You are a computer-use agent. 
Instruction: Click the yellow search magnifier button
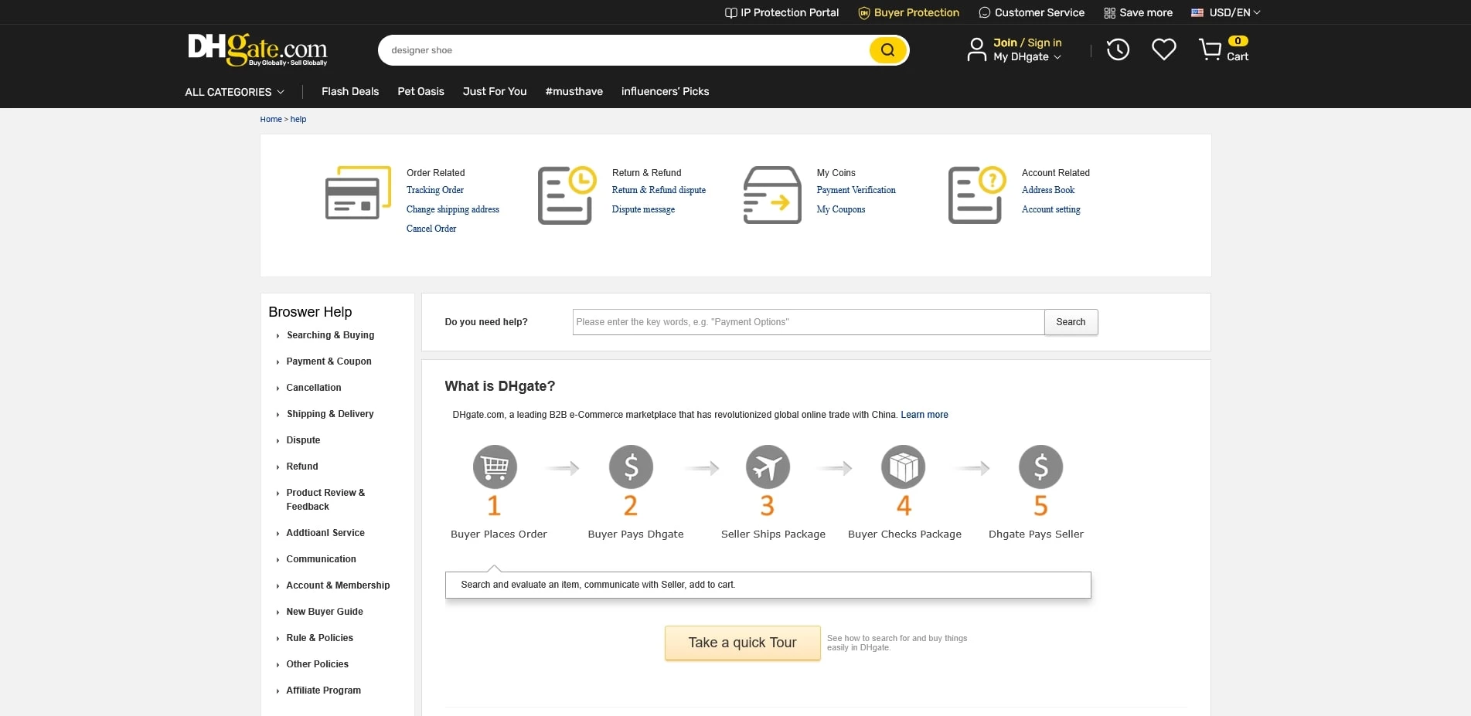[x=887, y=50]
